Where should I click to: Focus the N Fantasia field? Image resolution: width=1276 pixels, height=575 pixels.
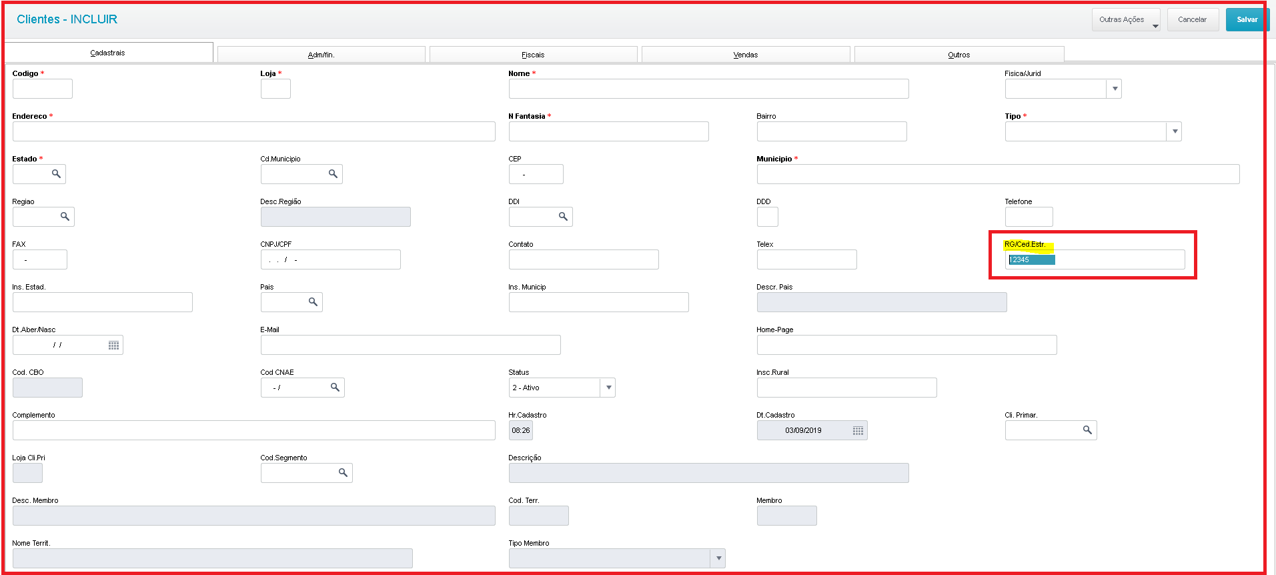click(608, 131)
